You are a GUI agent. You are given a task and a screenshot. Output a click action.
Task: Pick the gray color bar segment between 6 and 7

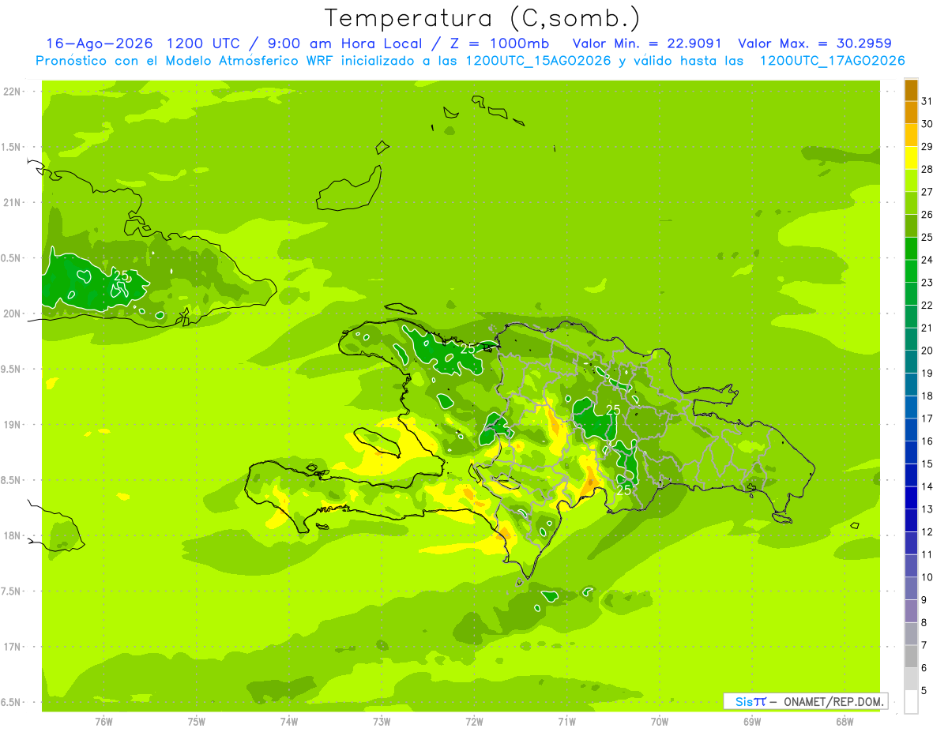[911, 656]
